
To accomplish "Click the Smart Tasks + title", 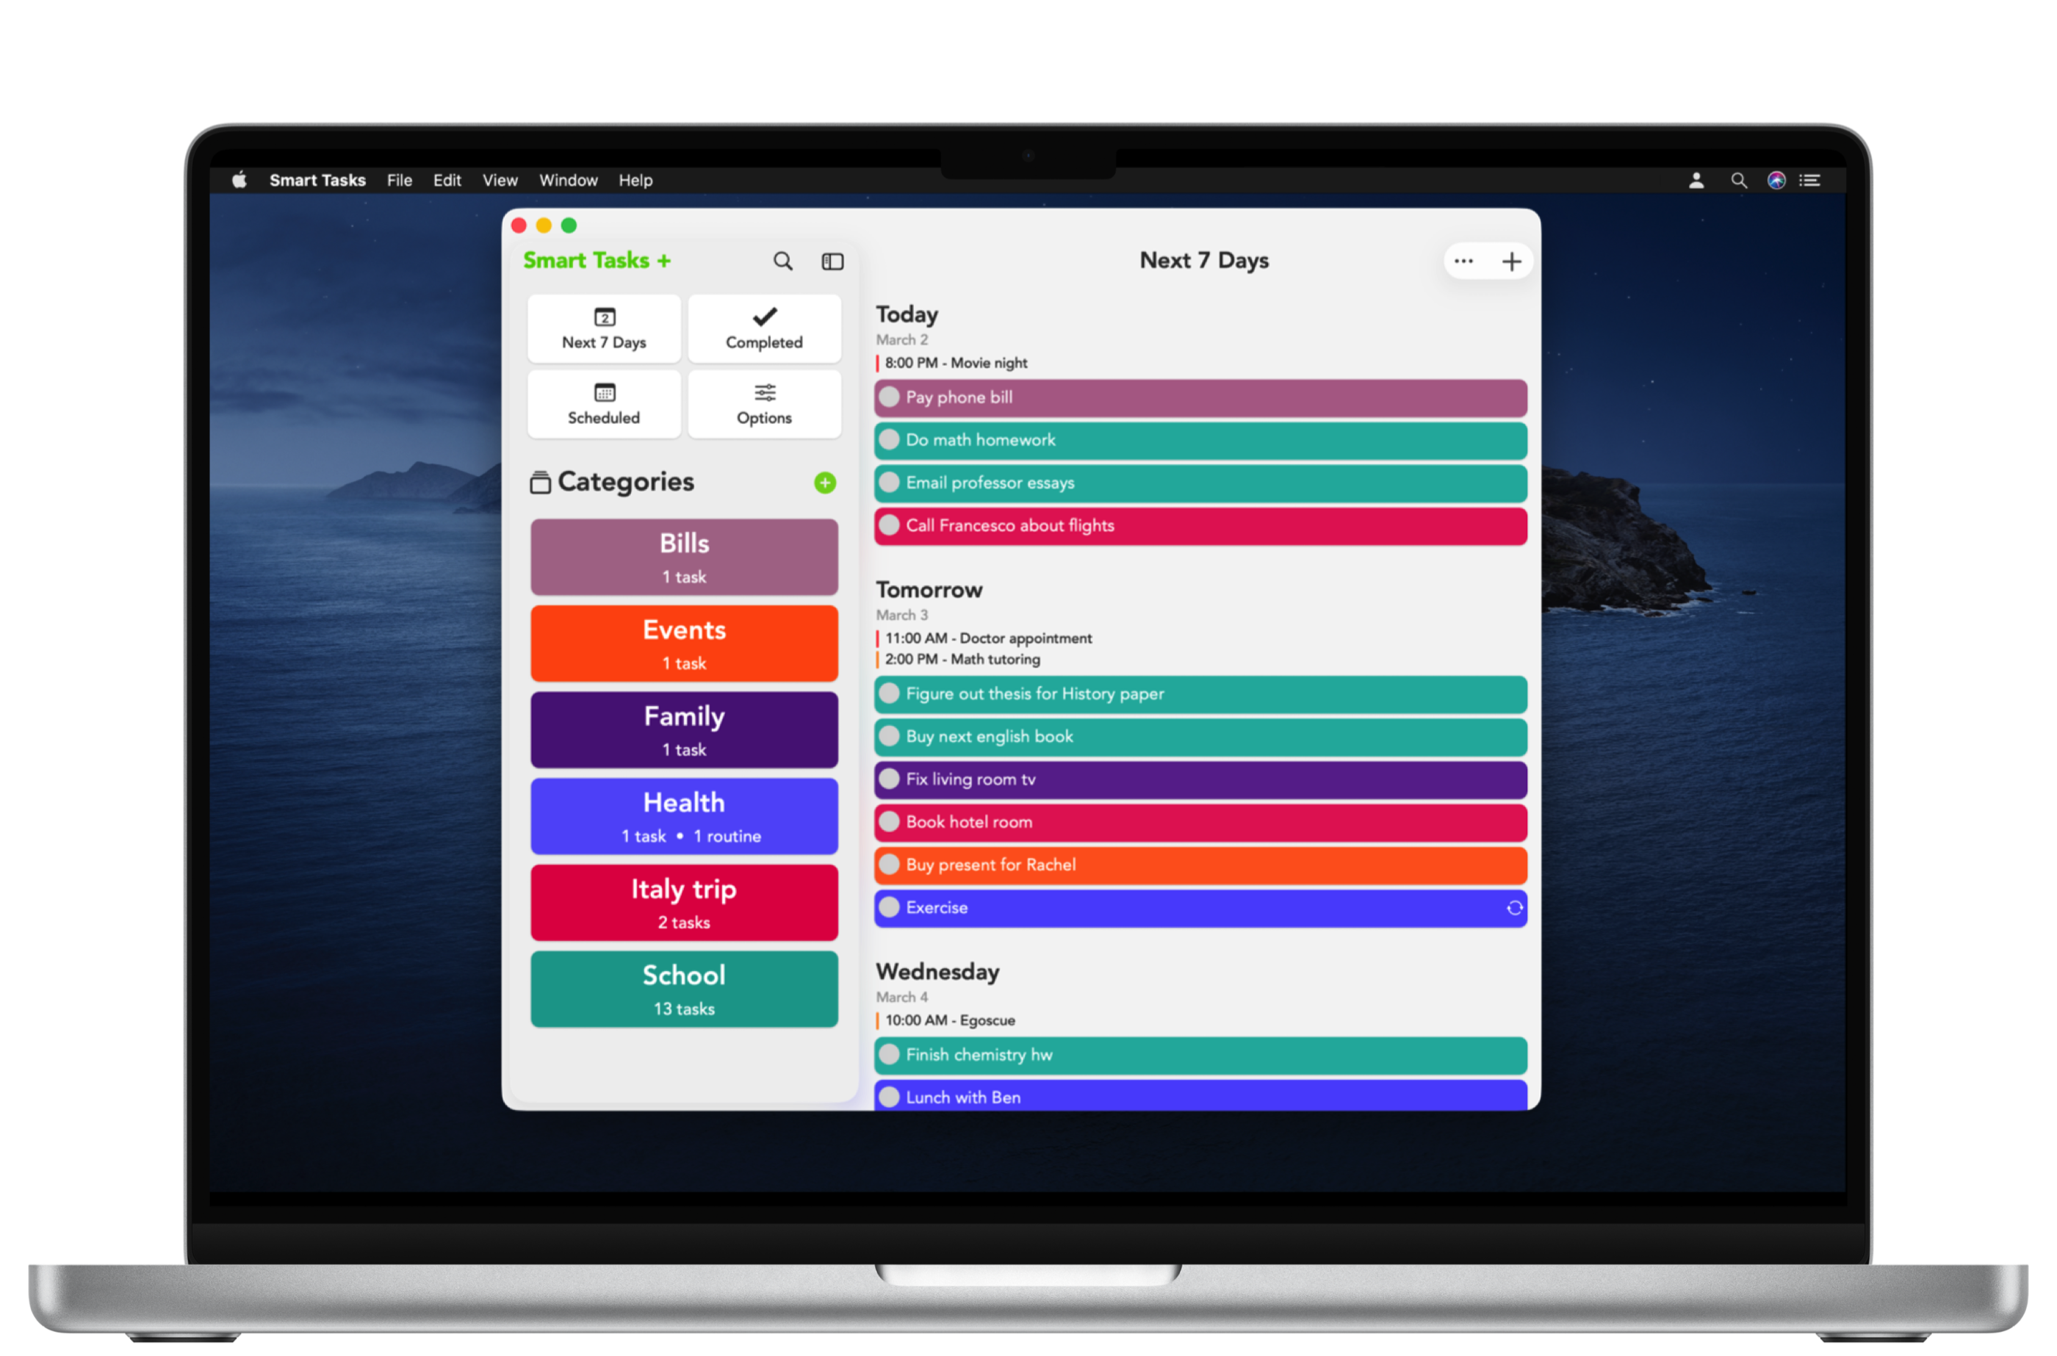I will [x=597, y=260].
